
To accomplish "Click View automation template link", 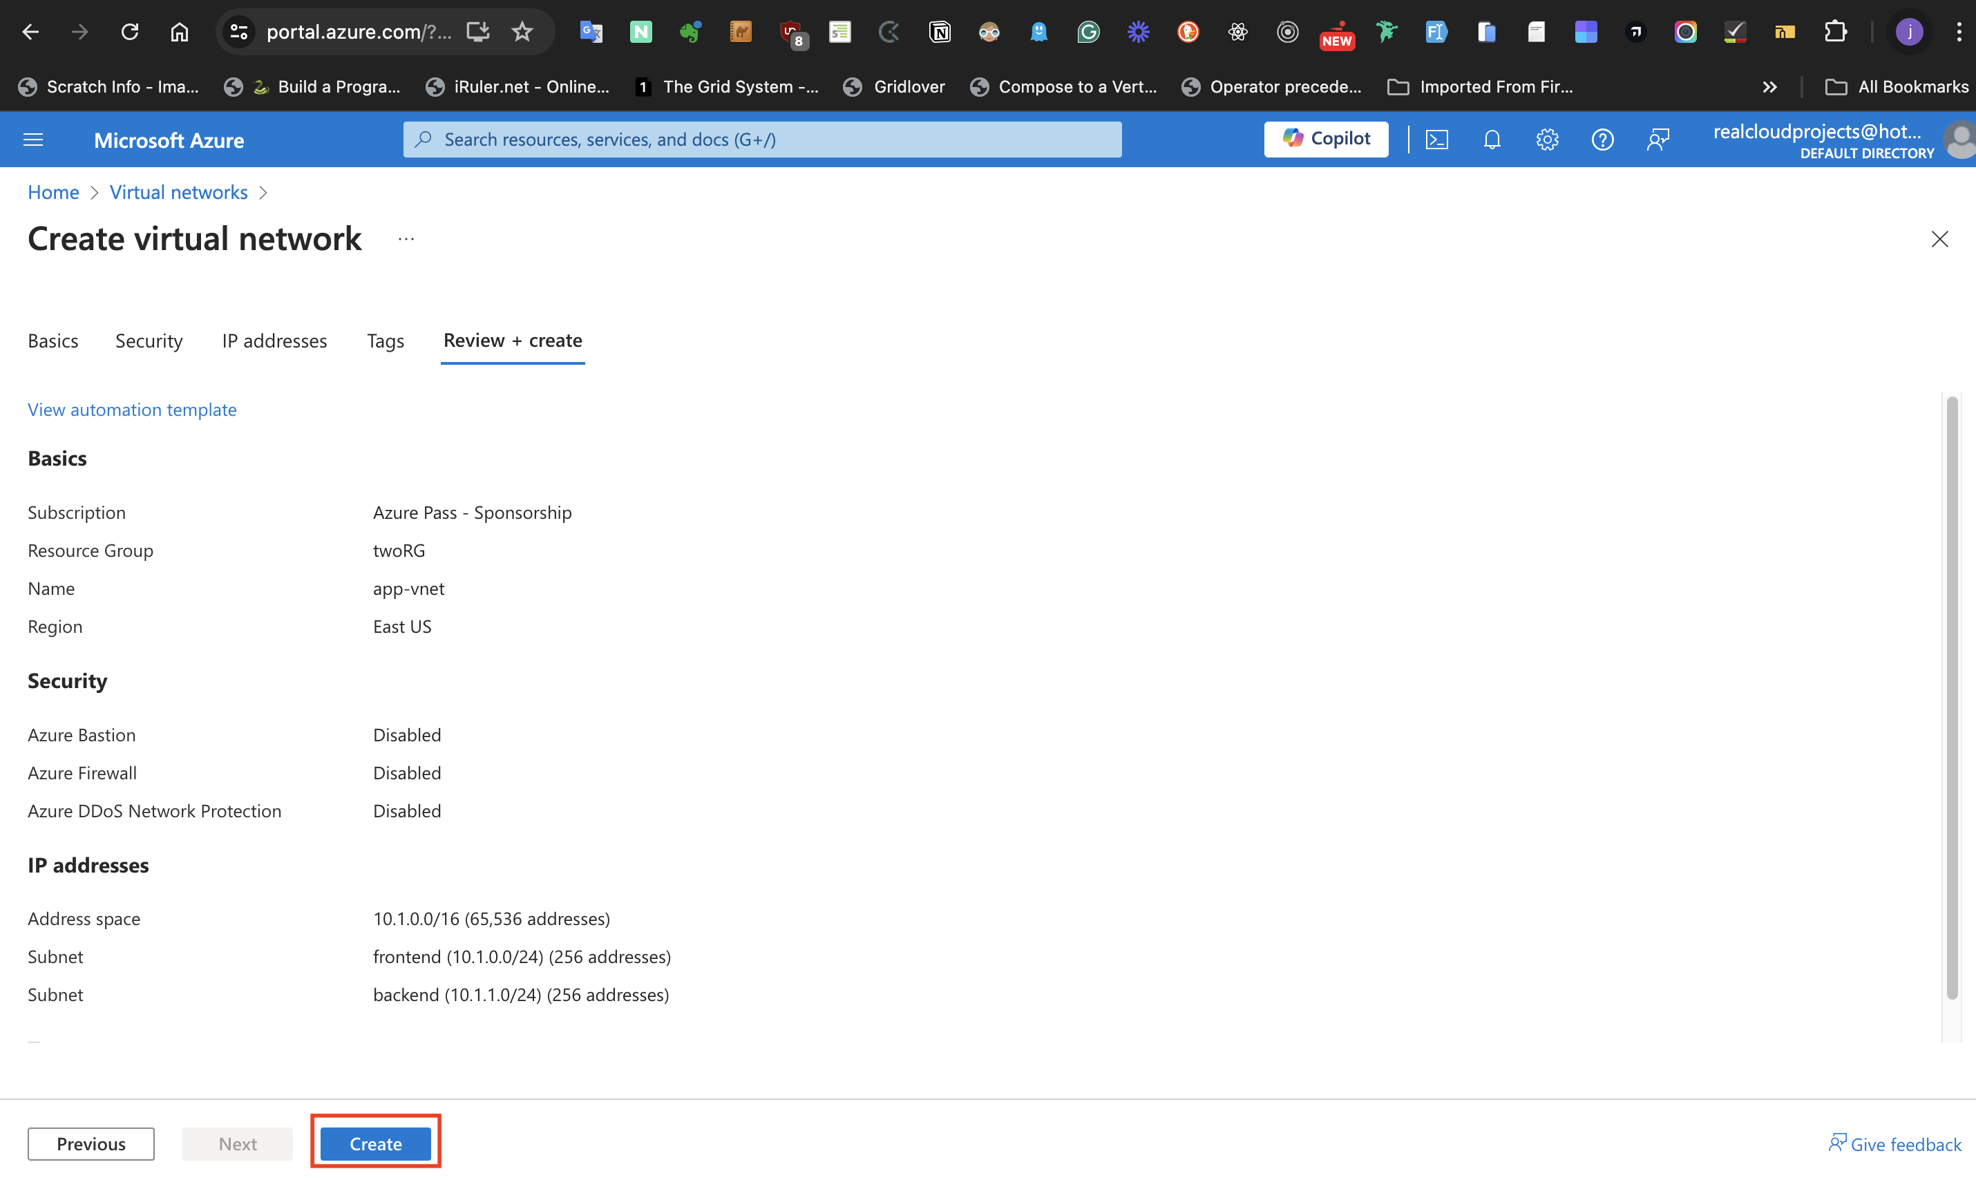I will [132, 409].
